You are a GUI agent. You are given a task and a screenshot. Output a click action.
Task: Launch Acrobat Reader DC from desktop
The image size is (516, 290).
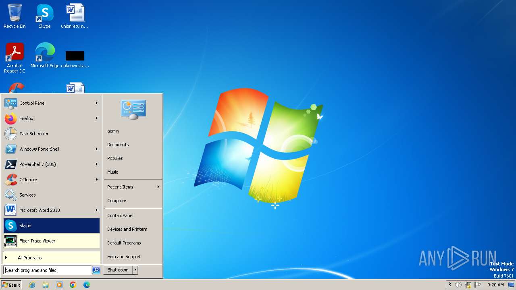tap(15, 58)
